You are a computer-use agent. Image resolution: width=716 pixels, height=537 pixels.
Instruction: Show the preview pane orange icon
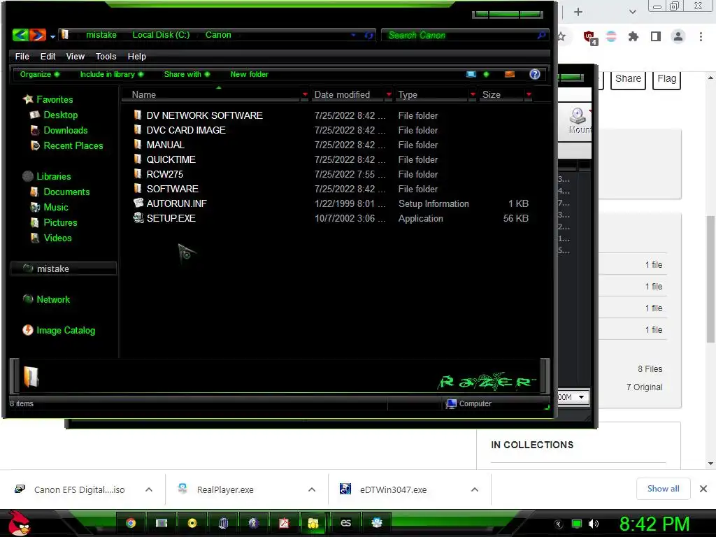point(510,74)
